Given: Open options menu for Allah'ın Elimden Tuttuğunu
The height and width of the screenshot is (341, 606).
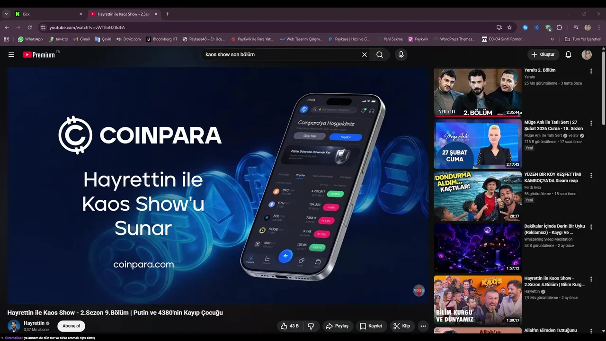Looking at the screenshot, I should (591, 331).
